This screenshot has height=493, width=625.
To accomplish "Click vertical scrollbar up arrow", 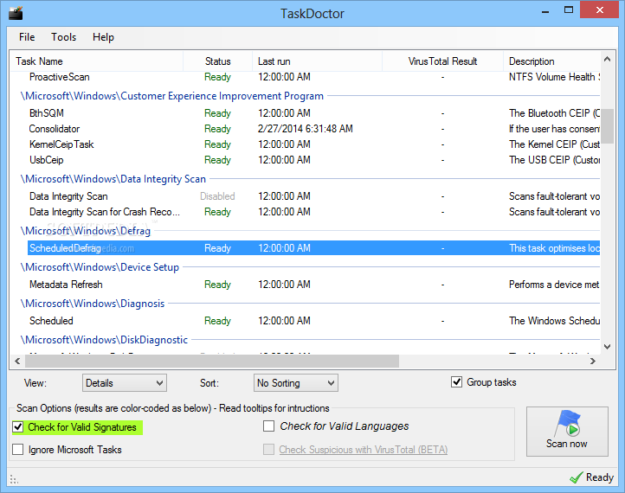I will click(607, 59).
